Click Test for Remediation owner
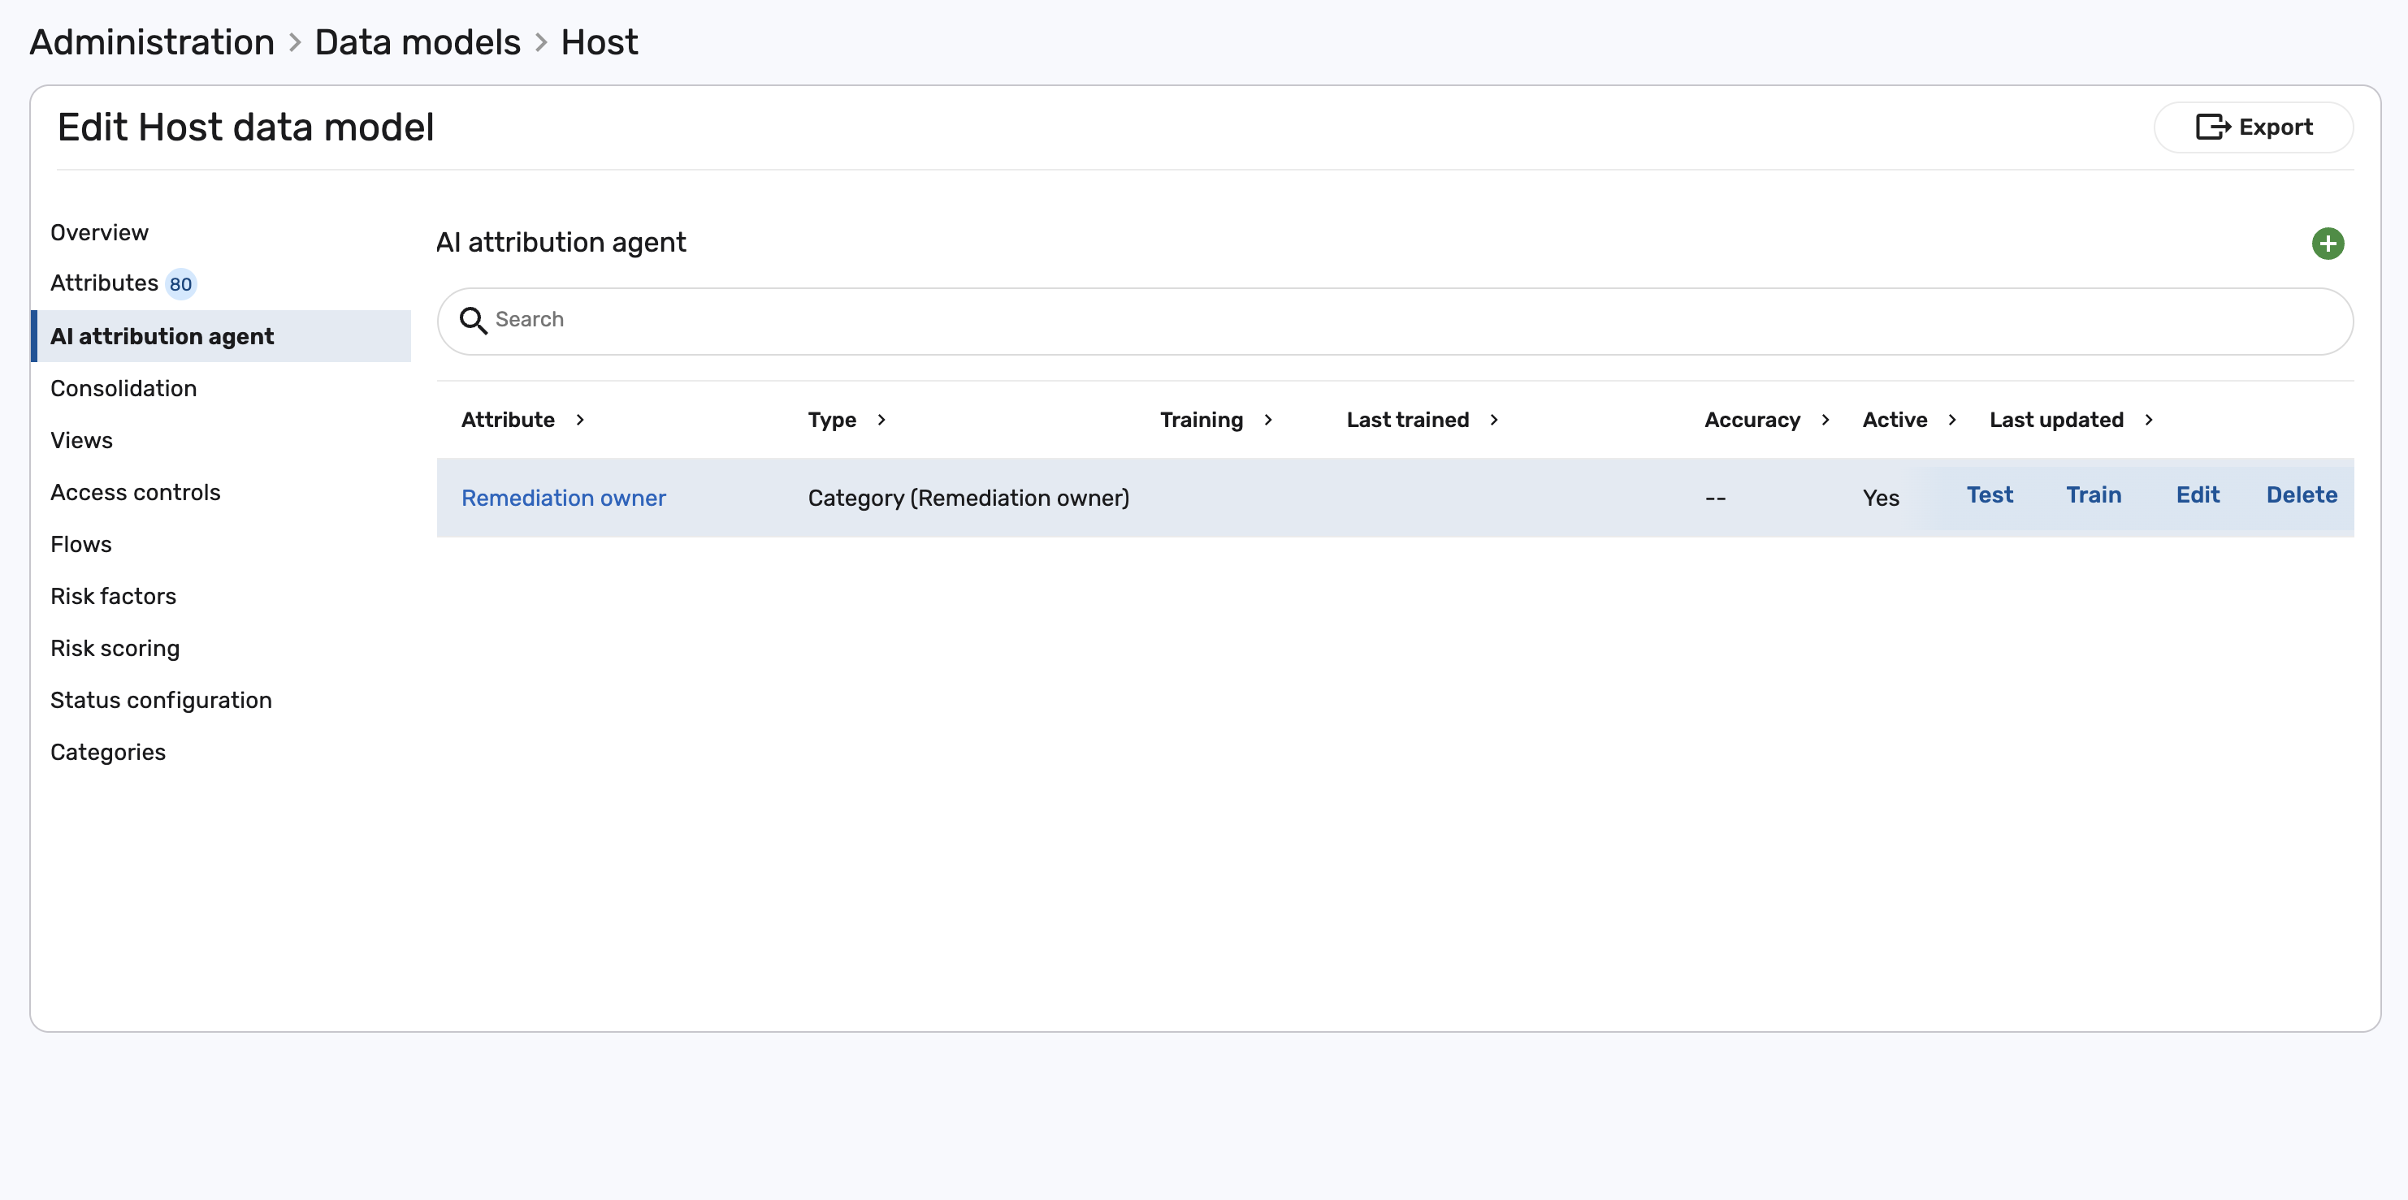This screenshot has width=2408, height=1200. (x=1990, y=495)
